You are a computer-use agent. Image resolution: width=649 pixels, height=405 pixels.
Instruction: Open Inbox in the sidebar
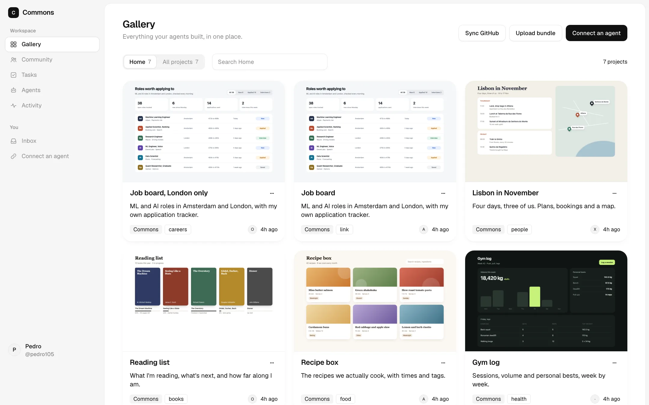[x=52, y=141]
